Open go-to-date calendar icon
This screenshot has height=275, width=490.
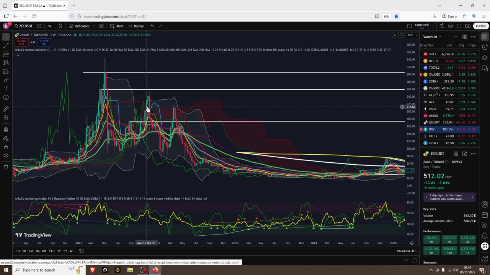(x=81, y=251)
